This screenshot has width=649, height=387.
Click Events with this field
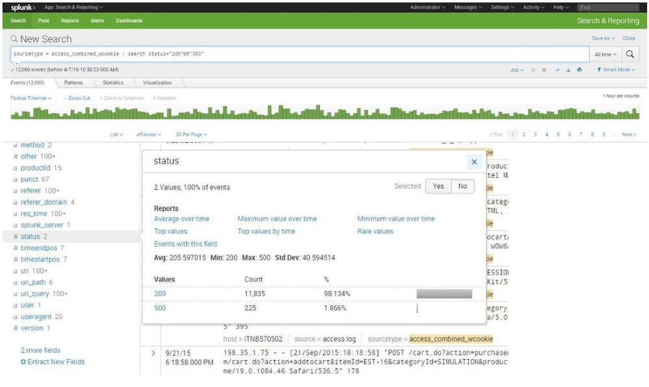tap(185, 244)
